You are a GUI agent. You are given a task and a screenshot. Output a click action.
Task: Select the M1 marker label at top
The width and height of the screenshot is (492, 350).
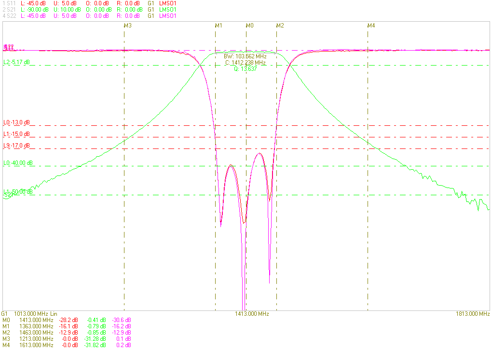[x=219, y=26]
